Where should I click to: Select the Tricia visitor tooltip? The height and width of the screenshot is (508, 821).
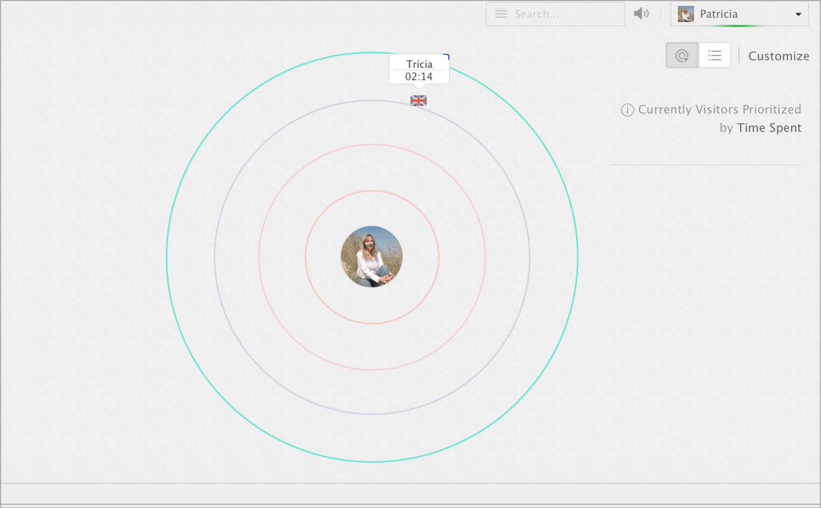[419, 70]
